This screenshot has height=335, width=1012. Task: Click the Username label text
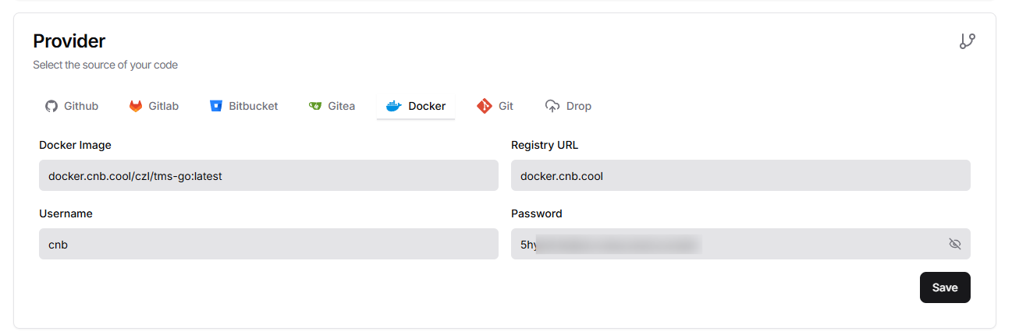coord(66,213)
